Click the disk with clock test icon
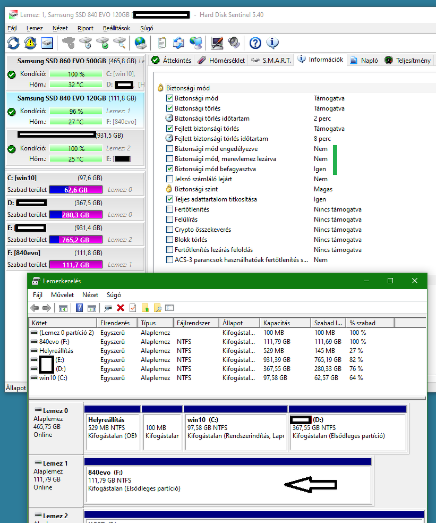 point(86,43)
